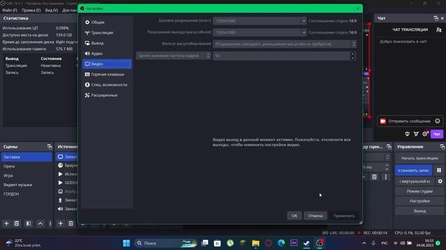This screenshot has width=446, height=250.
Task: Select the ГОРДОН scene
Action: [26, 194]
